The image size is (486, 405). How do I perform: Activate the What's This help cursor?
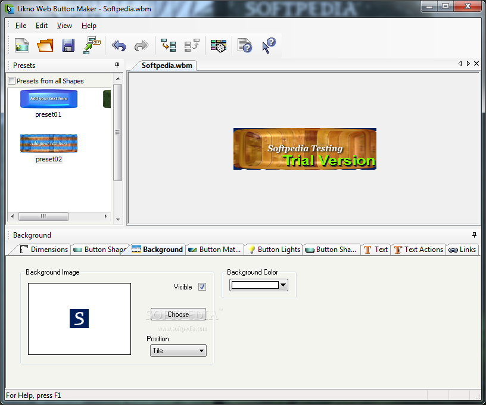pyautogui.click(x=269, y=45)
